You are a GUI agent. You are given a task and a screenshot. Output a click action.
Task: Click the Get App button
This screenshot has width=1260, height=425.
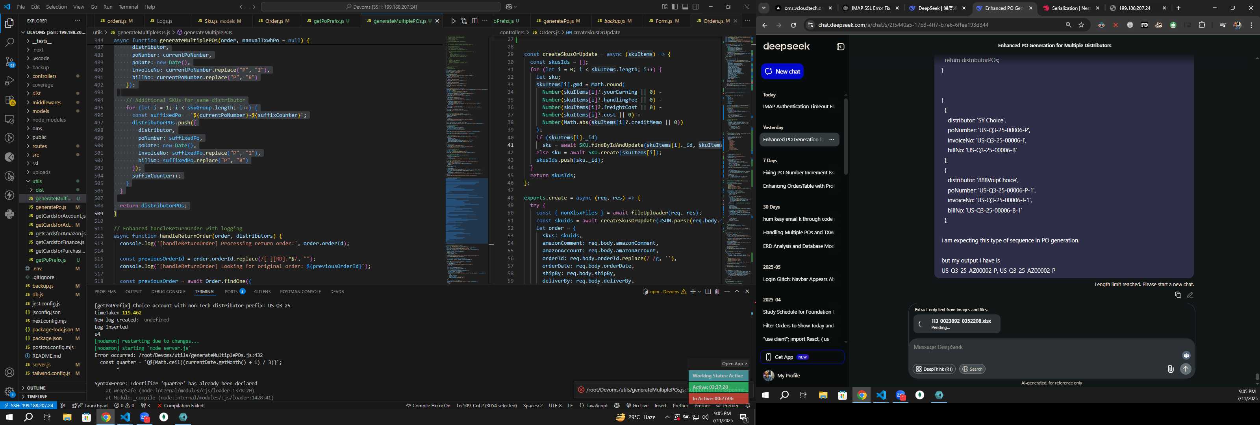point(802,357)
